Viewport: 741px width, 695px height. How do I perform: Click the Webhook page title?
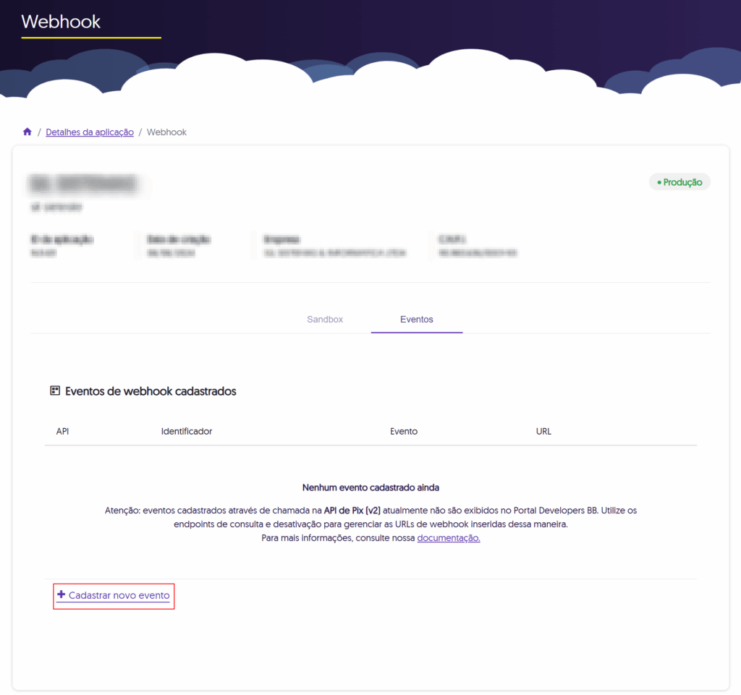61,22
